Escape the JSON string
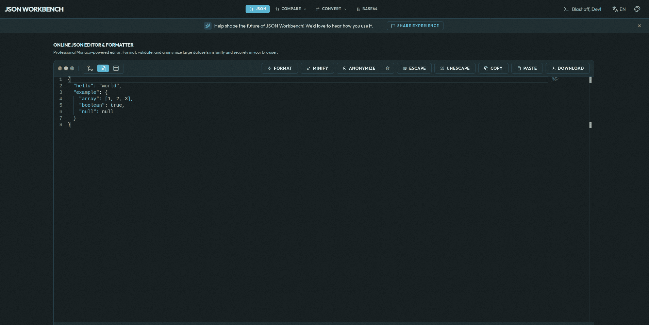Screen dimensions: 649x325 [414, 68]
